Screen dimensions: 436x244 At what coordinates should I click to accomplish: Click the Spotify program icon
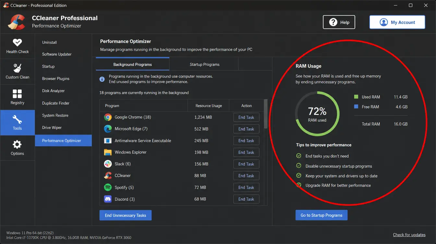click(108, 187)
